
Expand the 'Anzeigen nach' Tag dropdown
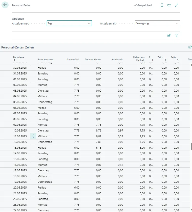89,23
